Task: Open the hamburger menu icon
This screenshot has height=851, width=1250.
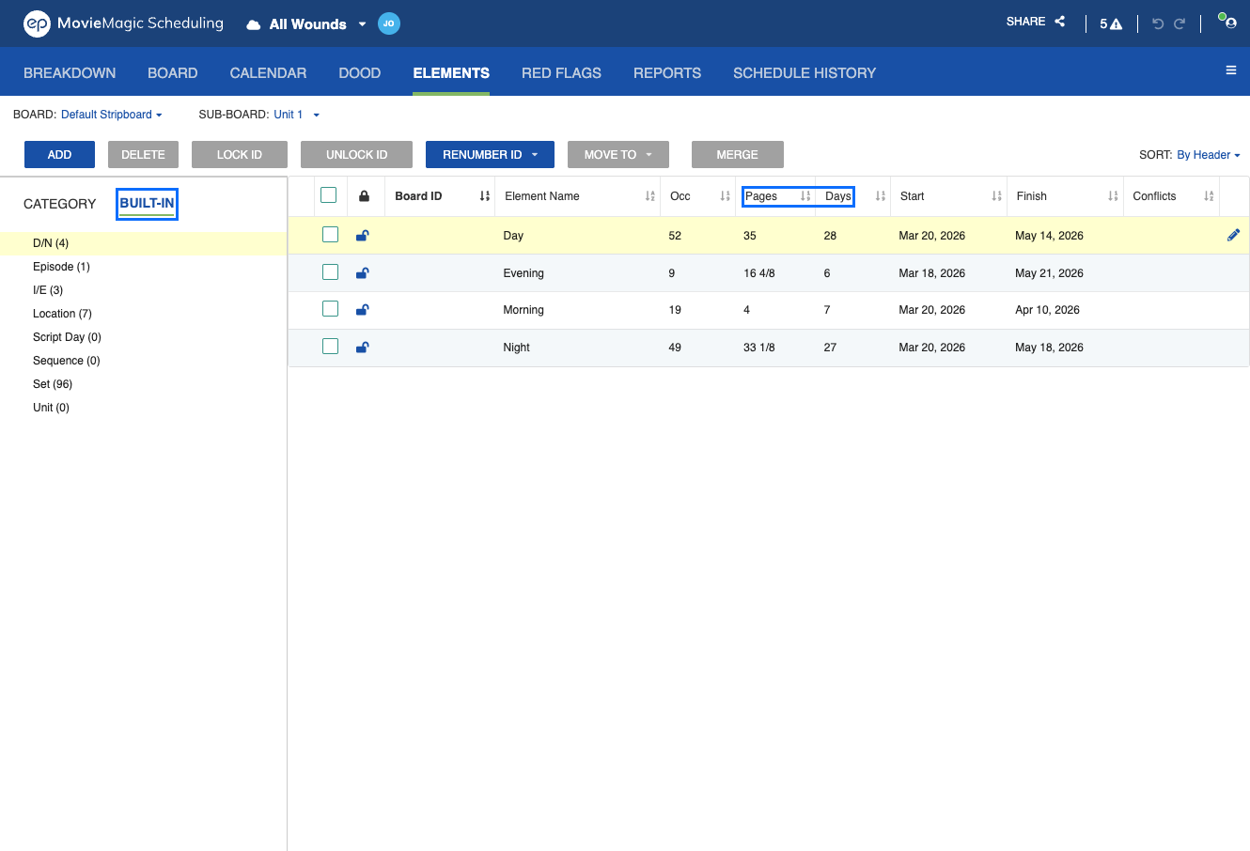Action: 1231,70
